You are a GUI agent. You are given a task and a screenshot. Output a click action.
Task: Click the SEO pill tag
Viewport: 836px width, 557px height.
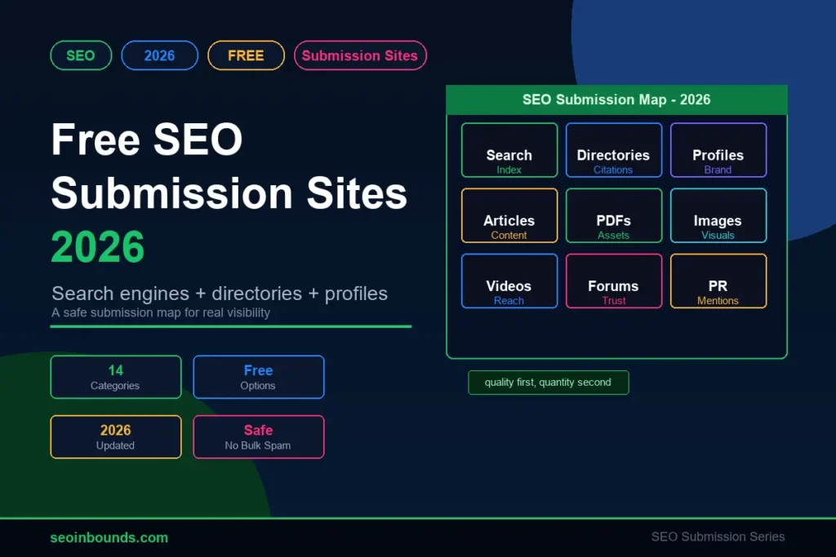(81, 55)
